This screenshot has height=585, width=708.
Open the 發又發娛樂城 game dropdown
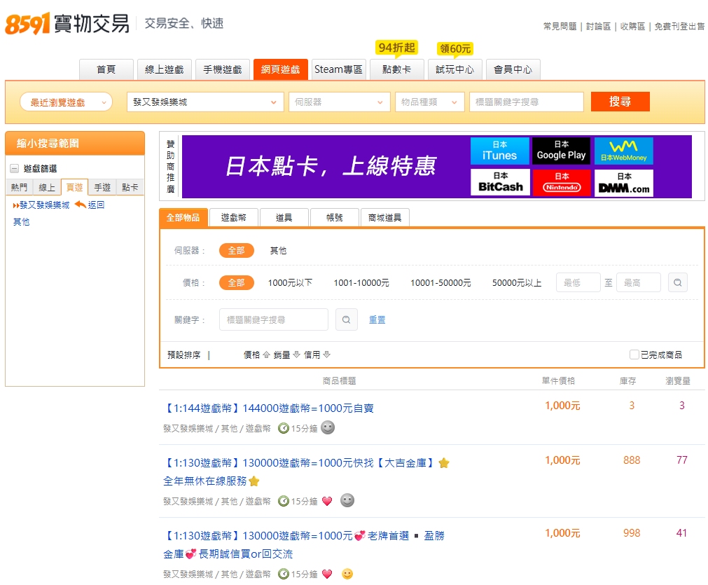(x=205, y=102)
